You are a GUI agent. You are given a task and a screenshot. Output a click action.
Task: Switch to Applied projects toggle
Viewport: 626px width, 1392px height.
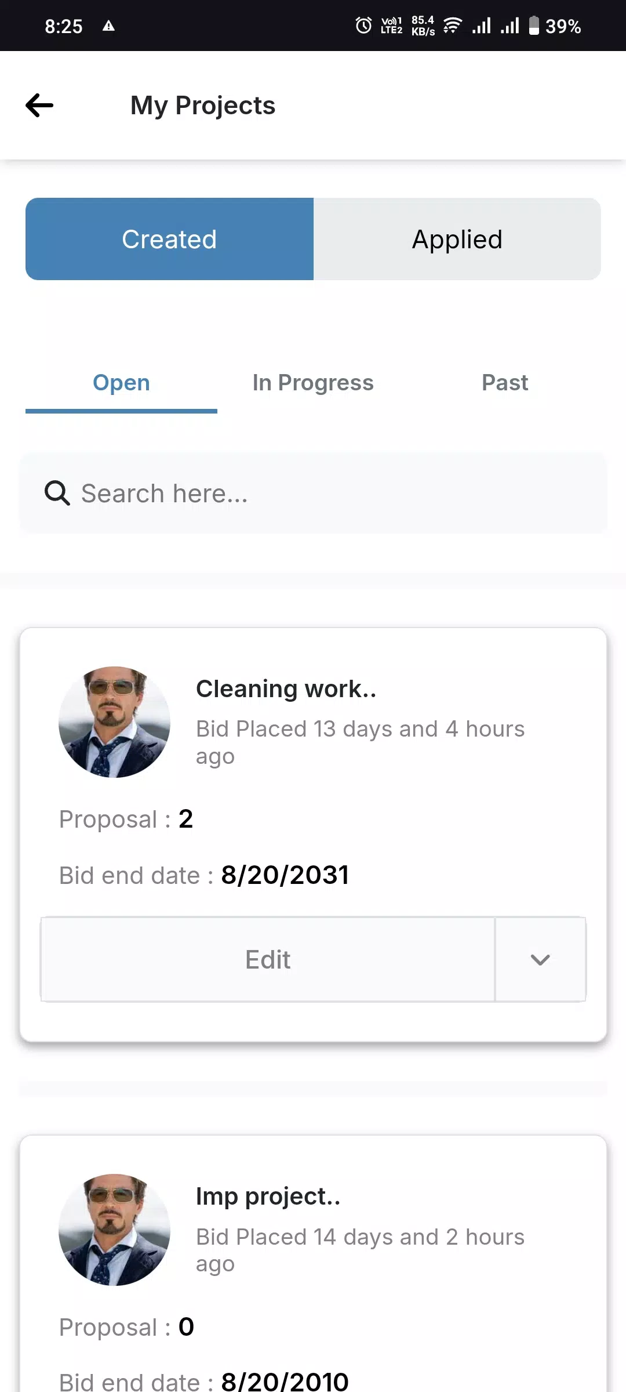457,239
